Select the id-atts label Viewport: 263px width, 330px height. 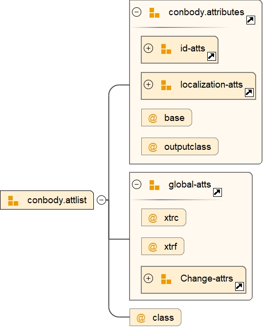pos(193,48)
